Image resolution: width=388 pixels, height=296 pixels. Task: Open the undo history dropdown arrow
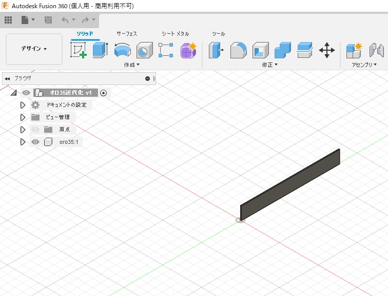tap(73, 19)
